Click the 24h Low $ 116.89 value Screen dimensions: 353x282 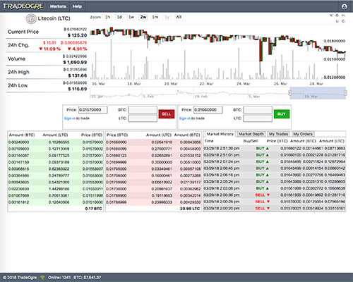coord(78,89)
